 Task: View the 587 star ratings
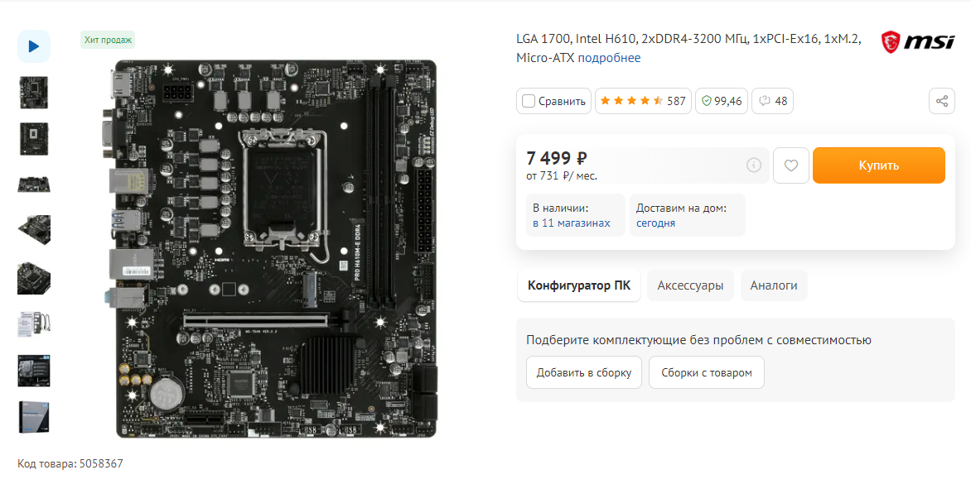pyautogui.click(x=643, y=101)
